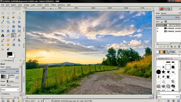Open the Select menu

pyautogui.click(x=14, y=5)
